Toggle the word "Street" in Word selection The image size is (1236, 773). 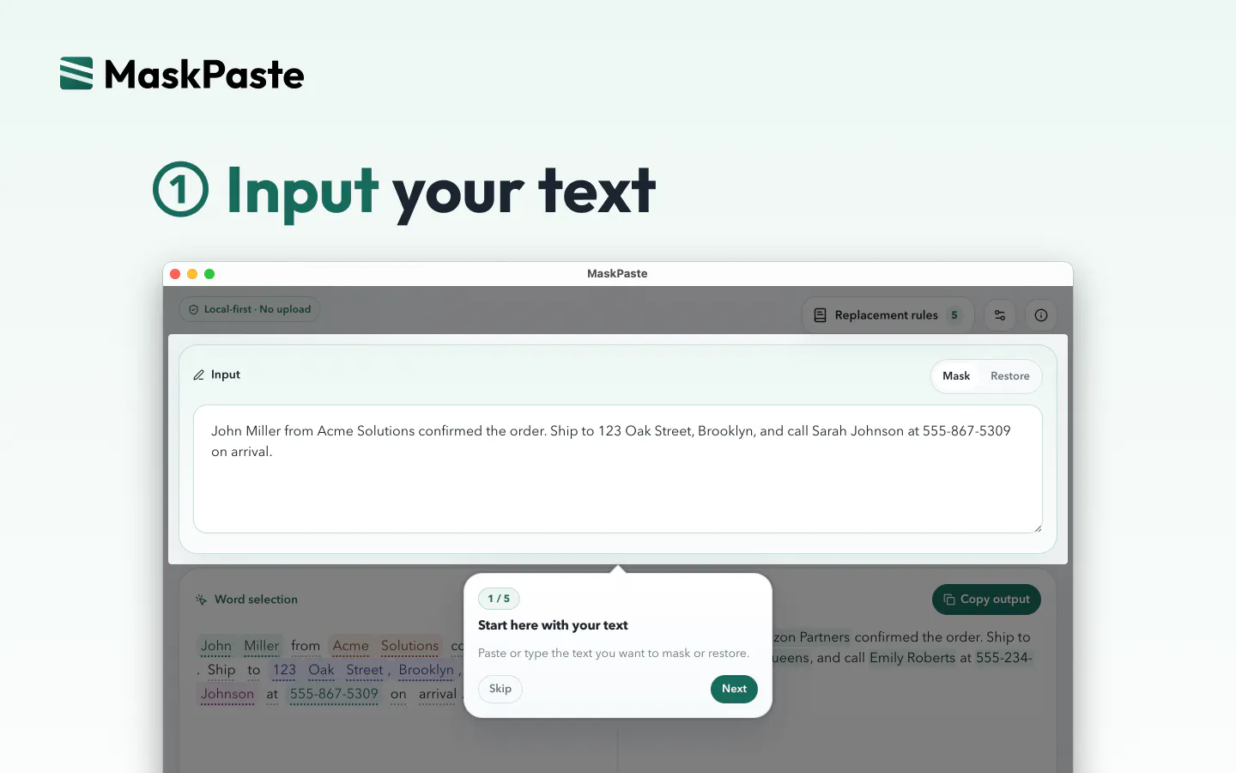click(365, 670)
